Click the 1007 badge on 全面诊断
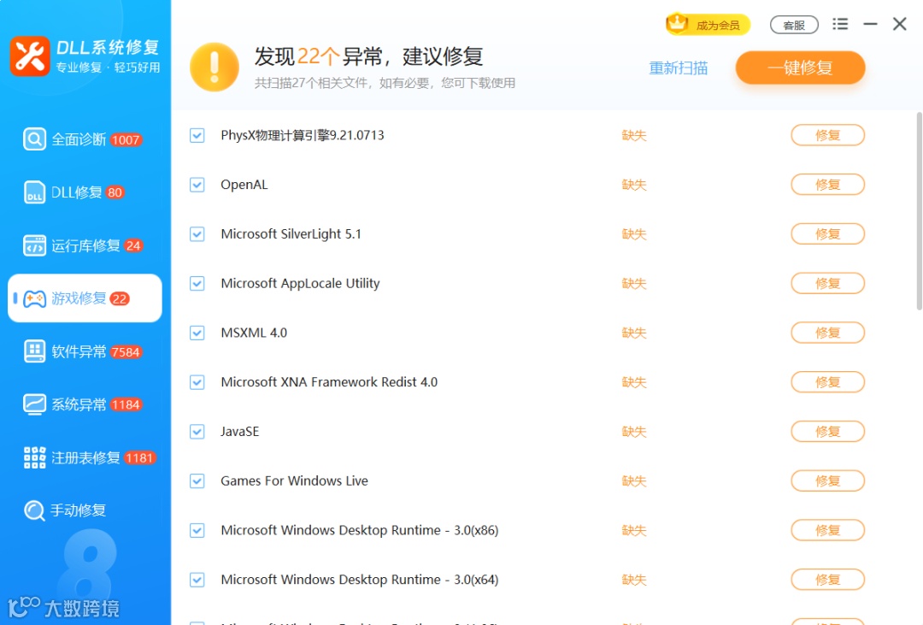Image resolution: width=923 pixels, height=625 pixels. tap(126, 140)
